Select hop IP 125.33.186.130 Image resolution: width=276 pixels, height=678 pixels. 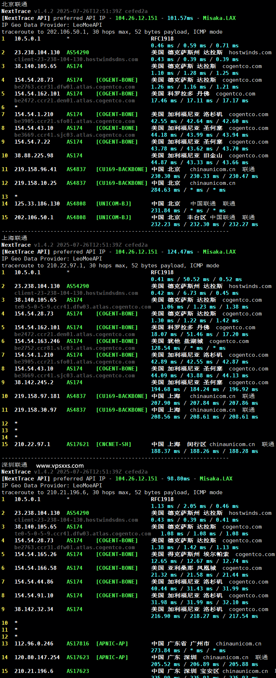(37, 204)
